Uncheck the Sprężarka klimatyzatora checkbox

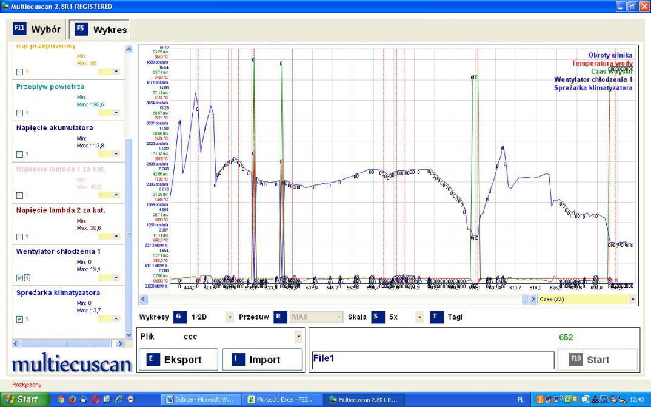(x=20, y=319)
